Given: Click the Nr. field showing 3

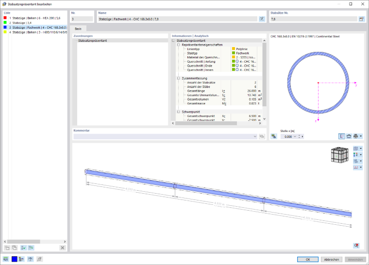Looking at the screenshot, I should pyautogui.click(x=82, y=19).
